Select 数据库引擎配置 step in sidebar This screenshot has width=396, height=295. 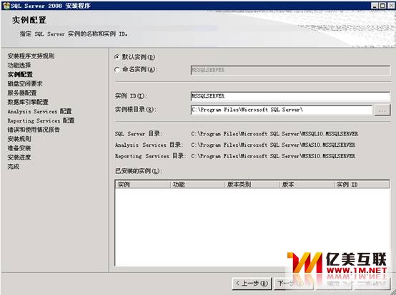28,102
